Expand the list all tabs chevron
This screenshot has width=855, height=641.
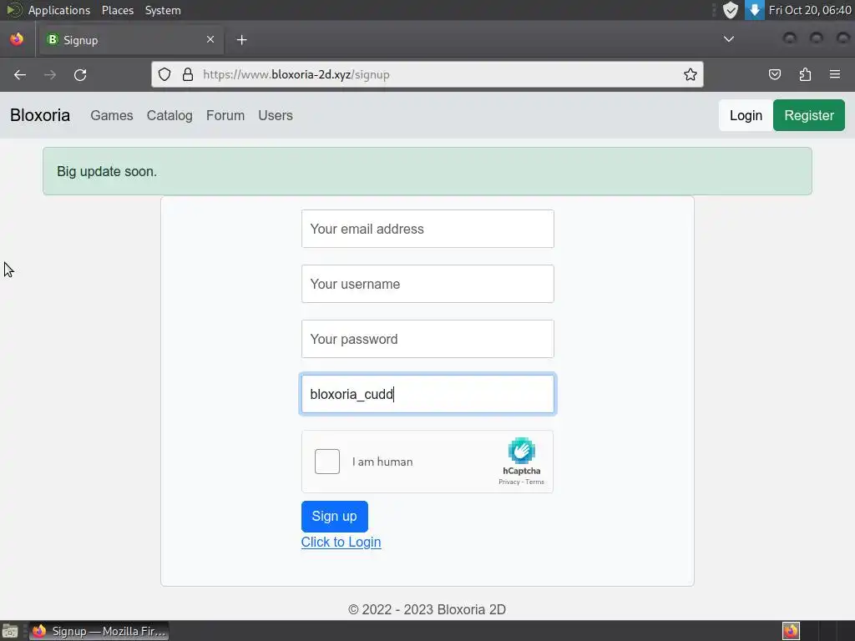(728, 39)
